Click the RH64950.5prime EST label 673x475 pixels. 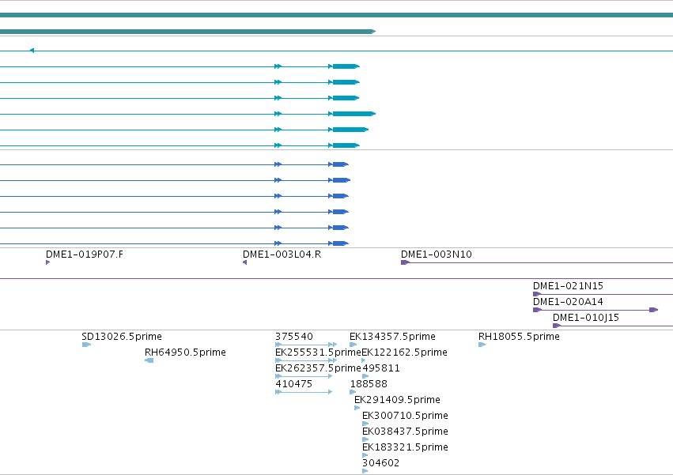pyautogui.click(x=185, y=352)
